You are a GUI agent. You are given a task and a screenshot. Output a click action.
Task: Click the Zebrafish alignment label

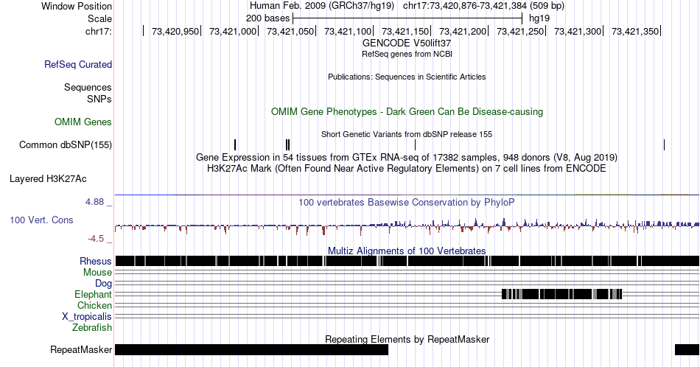click(x=92, y=327)
